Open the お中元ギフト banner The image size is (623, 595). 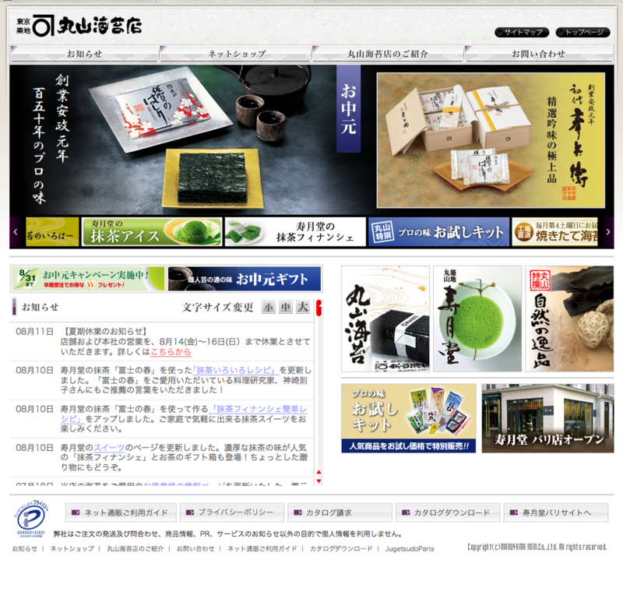[244, 279]
